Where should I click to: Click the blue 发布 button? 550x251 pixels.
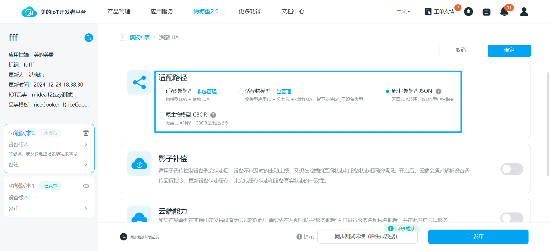tap(478, 236)
